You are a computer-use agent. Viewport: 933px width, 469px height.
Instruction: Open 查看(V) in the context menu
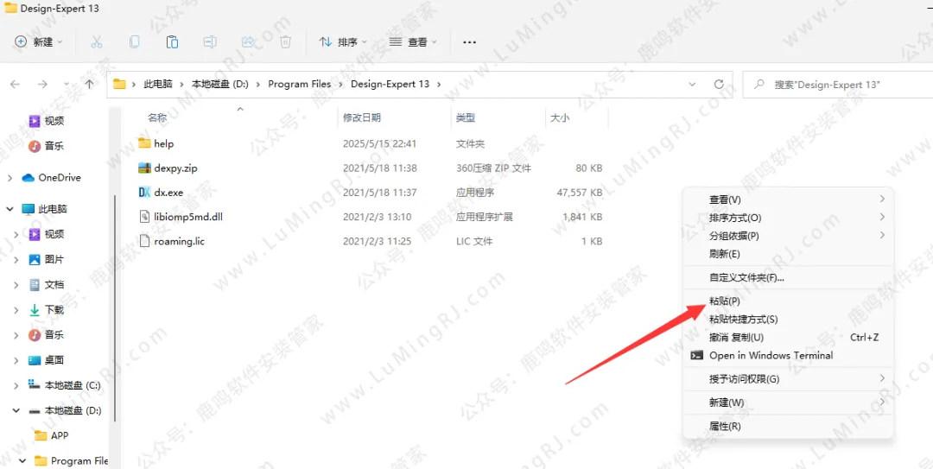click(x=788, y=200)
